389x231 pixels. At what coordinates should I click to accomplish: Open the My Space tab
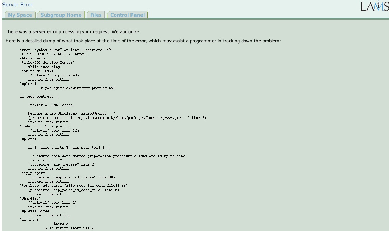[20, 15]
